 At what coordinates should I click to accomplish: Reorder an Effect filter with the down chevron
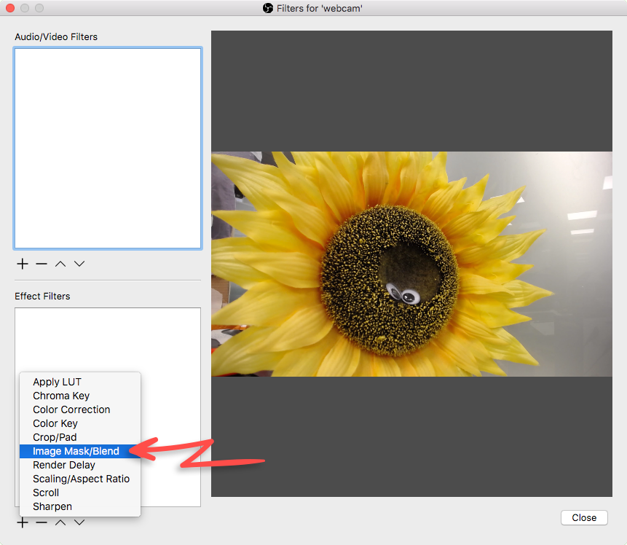pos(79,522)
